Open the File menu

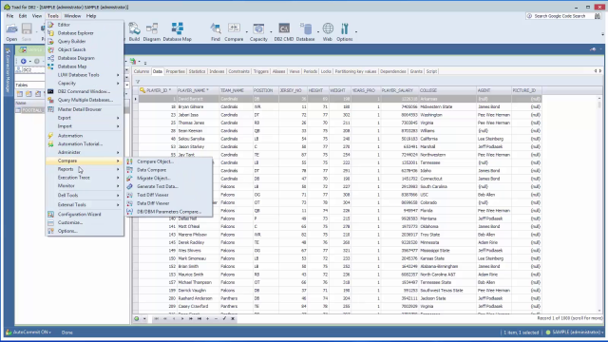coord(9,16)
